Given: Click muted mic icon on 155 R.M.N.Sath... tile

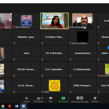Looking at the screenshot, I should click(42, 59).
